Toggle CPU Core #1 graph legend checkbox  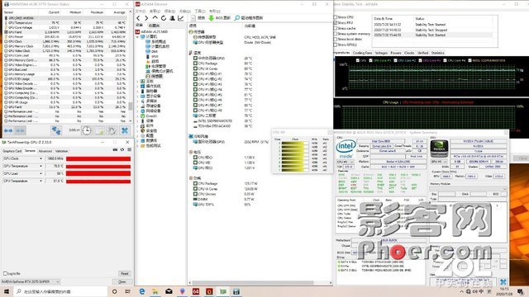370,60
